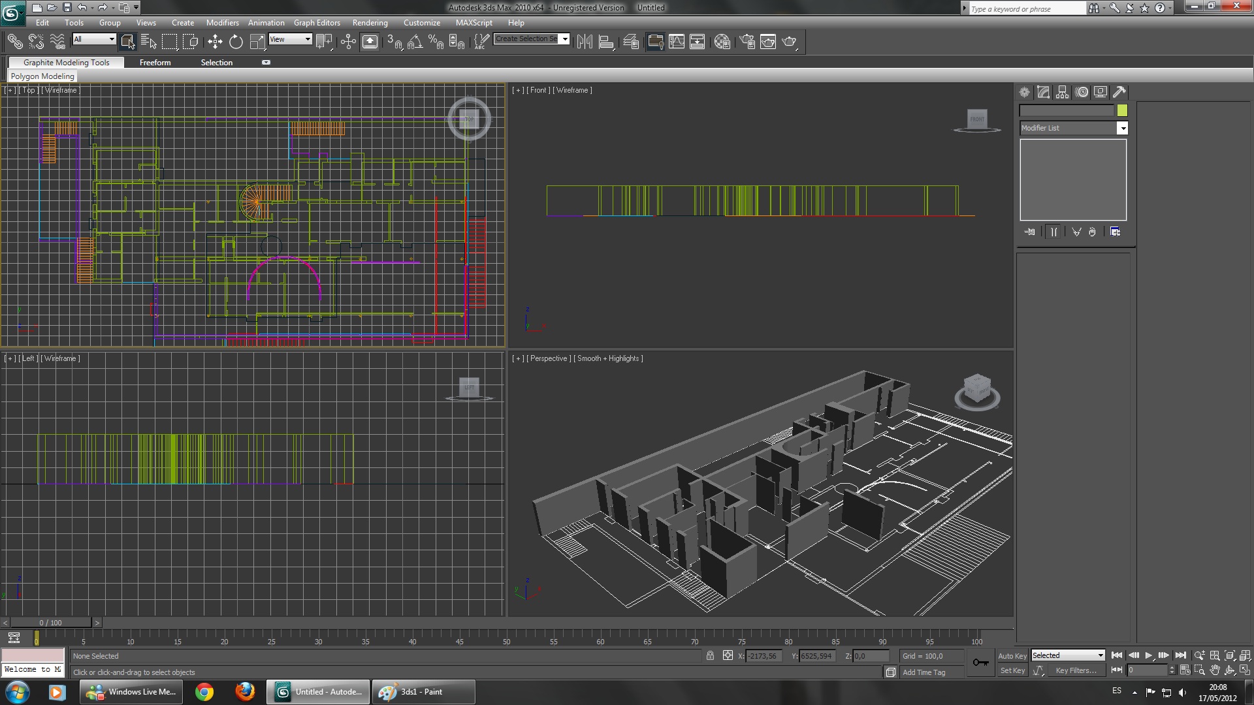The image size is (1254, 705).
Task: Toggle Auto Key animation mode
Action: tap(1012, 655)
